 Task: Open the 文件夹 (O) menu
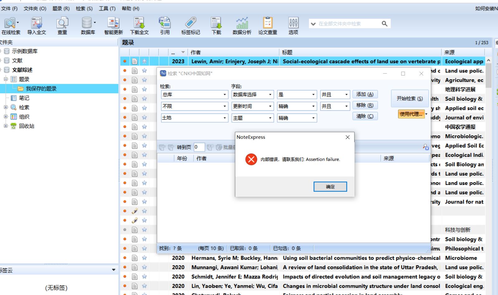35,9
